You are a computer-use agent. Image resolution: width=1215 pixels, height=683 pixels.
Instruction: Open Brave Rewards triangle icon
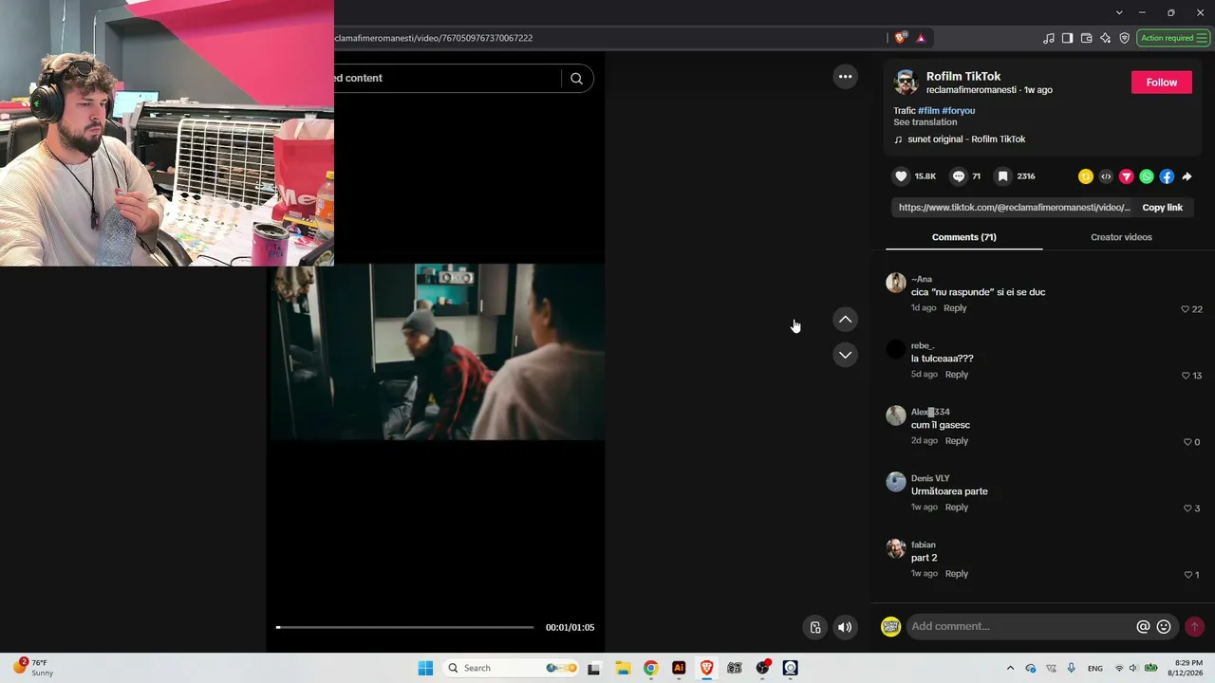tap(921, 38)
